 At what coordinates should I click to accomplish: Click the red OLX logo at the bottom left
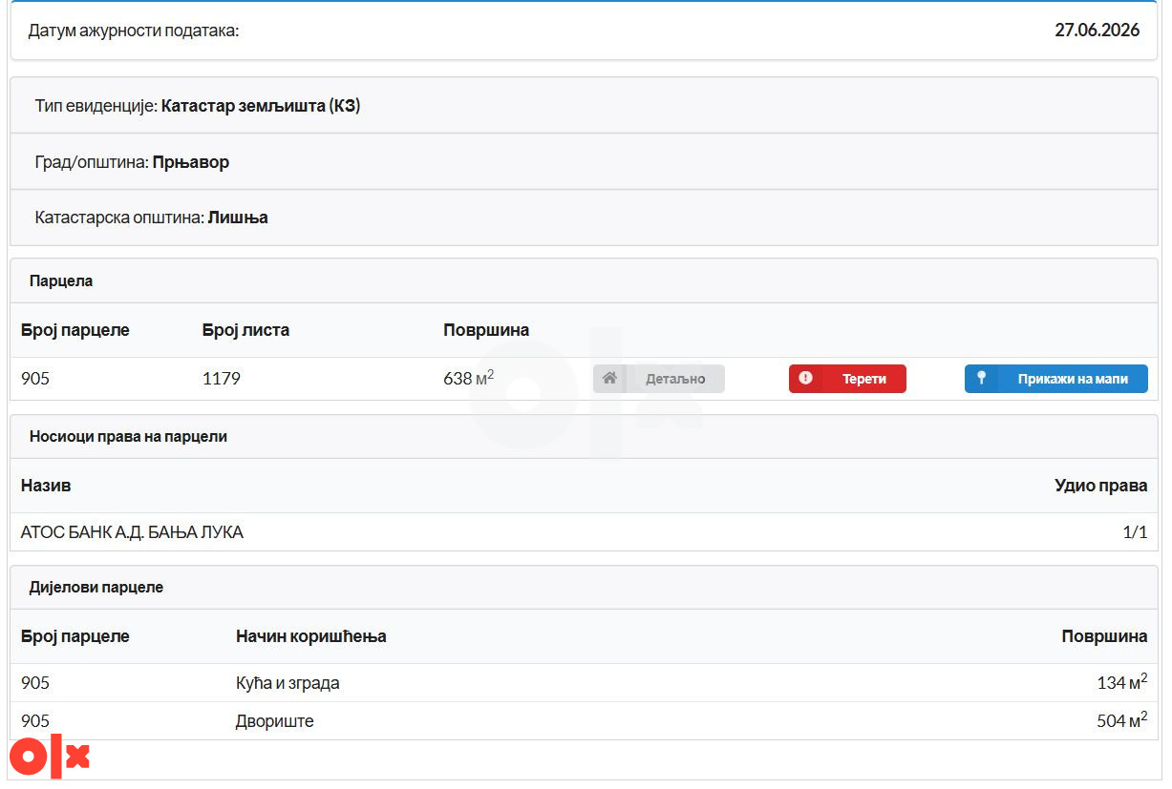point(49,758)
